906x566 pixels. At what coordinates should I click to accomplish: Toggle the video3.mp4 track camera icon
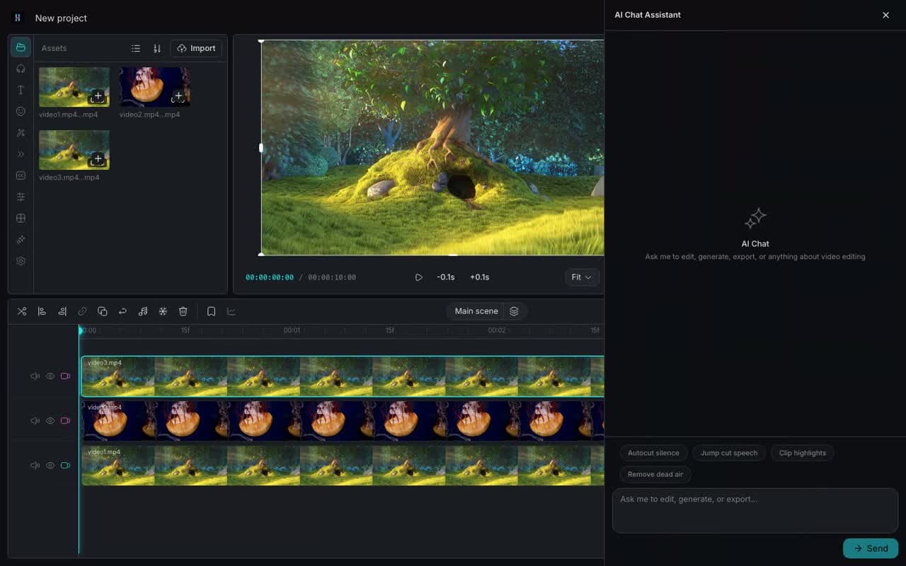tap(65, 376)
